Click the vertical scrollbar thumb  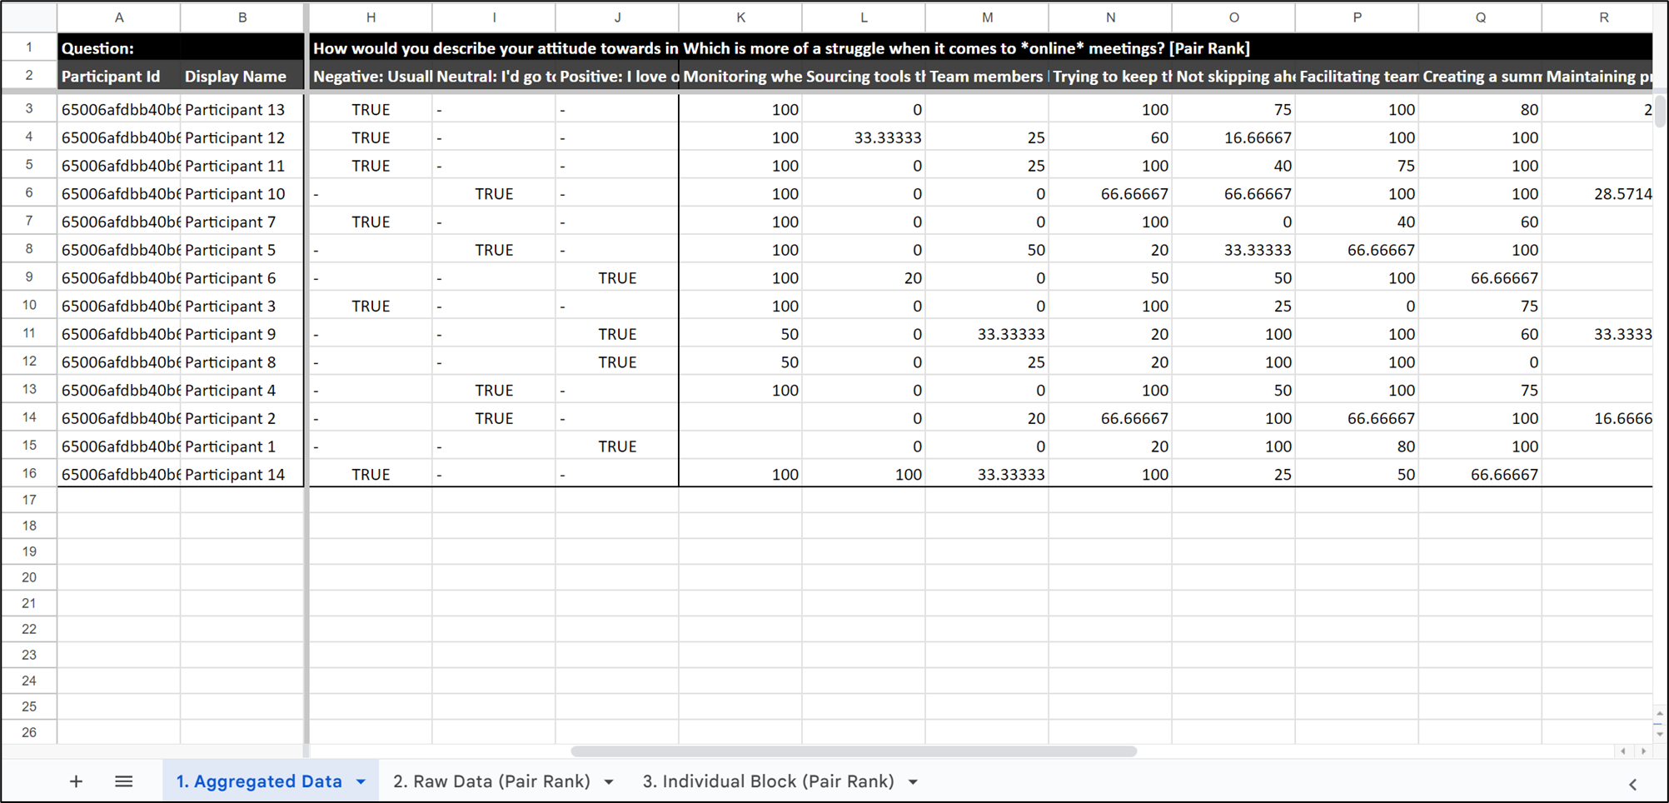click(1660, 111)
